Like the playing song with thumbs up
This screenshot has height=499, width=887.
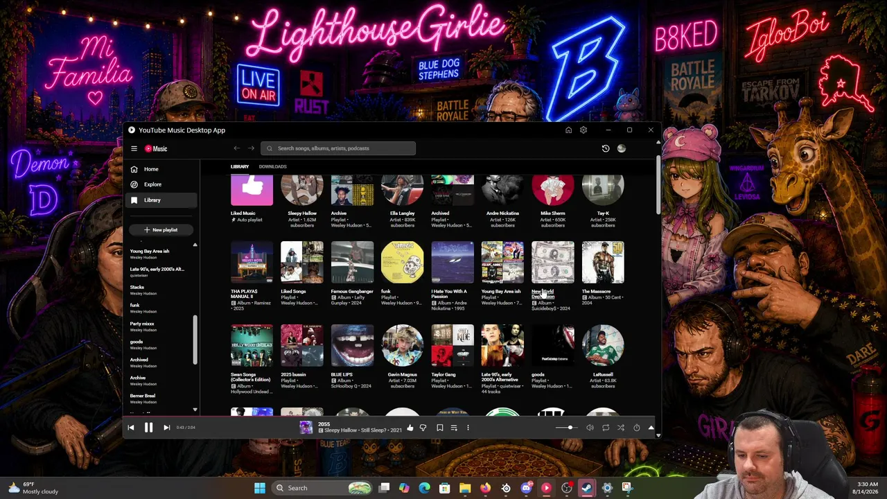(410, 428)
